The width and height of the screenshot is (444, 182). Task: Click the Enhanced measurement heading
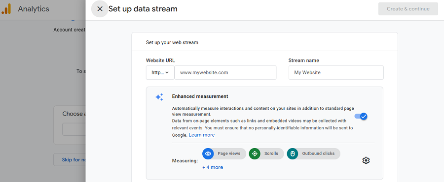click(200, 96)
